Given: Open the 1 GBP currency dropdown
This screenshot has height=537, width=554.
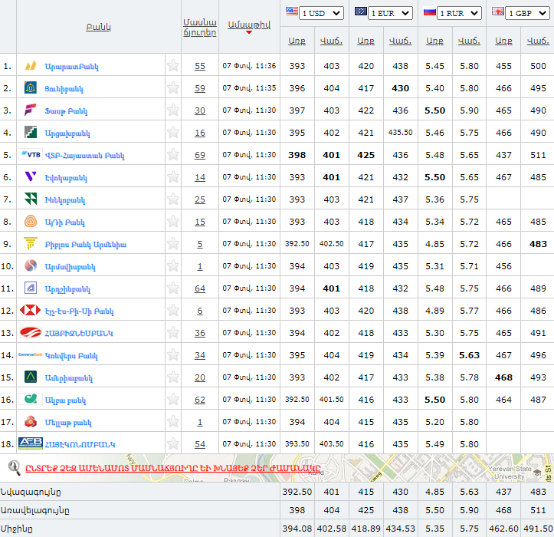Looking at the screenshot, I should 527,13.
